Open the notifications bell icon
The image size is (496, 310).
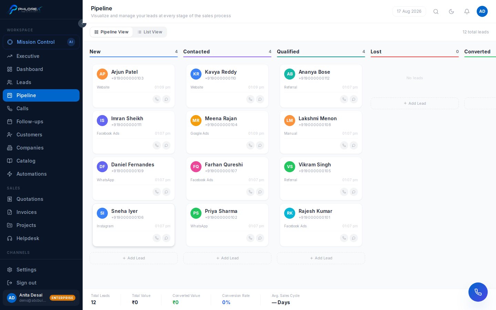pos(467,11)
